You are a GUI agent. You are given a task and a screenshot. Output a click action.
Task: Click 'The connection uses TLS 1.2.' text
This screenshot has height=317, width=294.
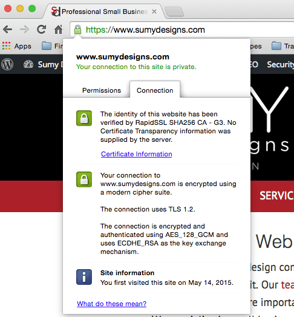pos(148,209)
